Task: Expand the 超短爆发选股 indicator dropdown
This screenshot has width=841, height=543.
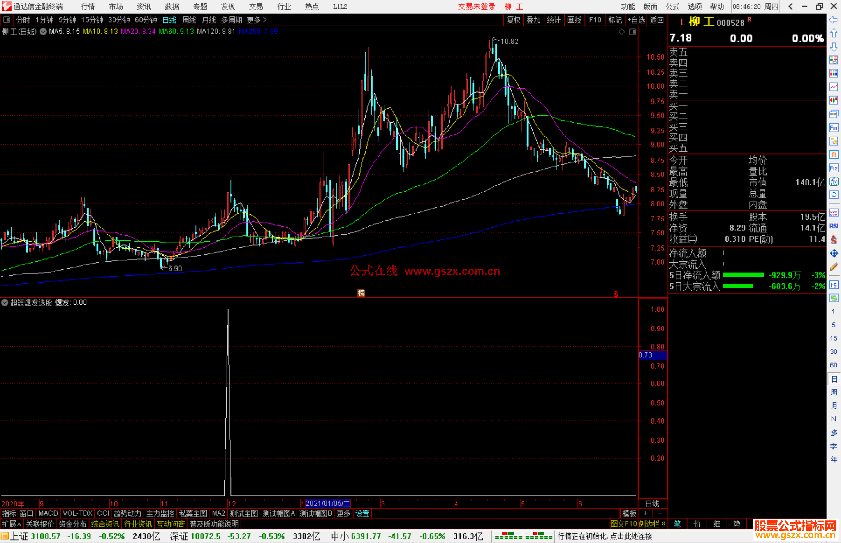Action: pos(5,302)
